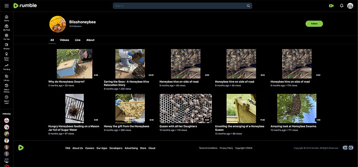
Task: Open Terms & Conditions link
Action: (208, 148)
